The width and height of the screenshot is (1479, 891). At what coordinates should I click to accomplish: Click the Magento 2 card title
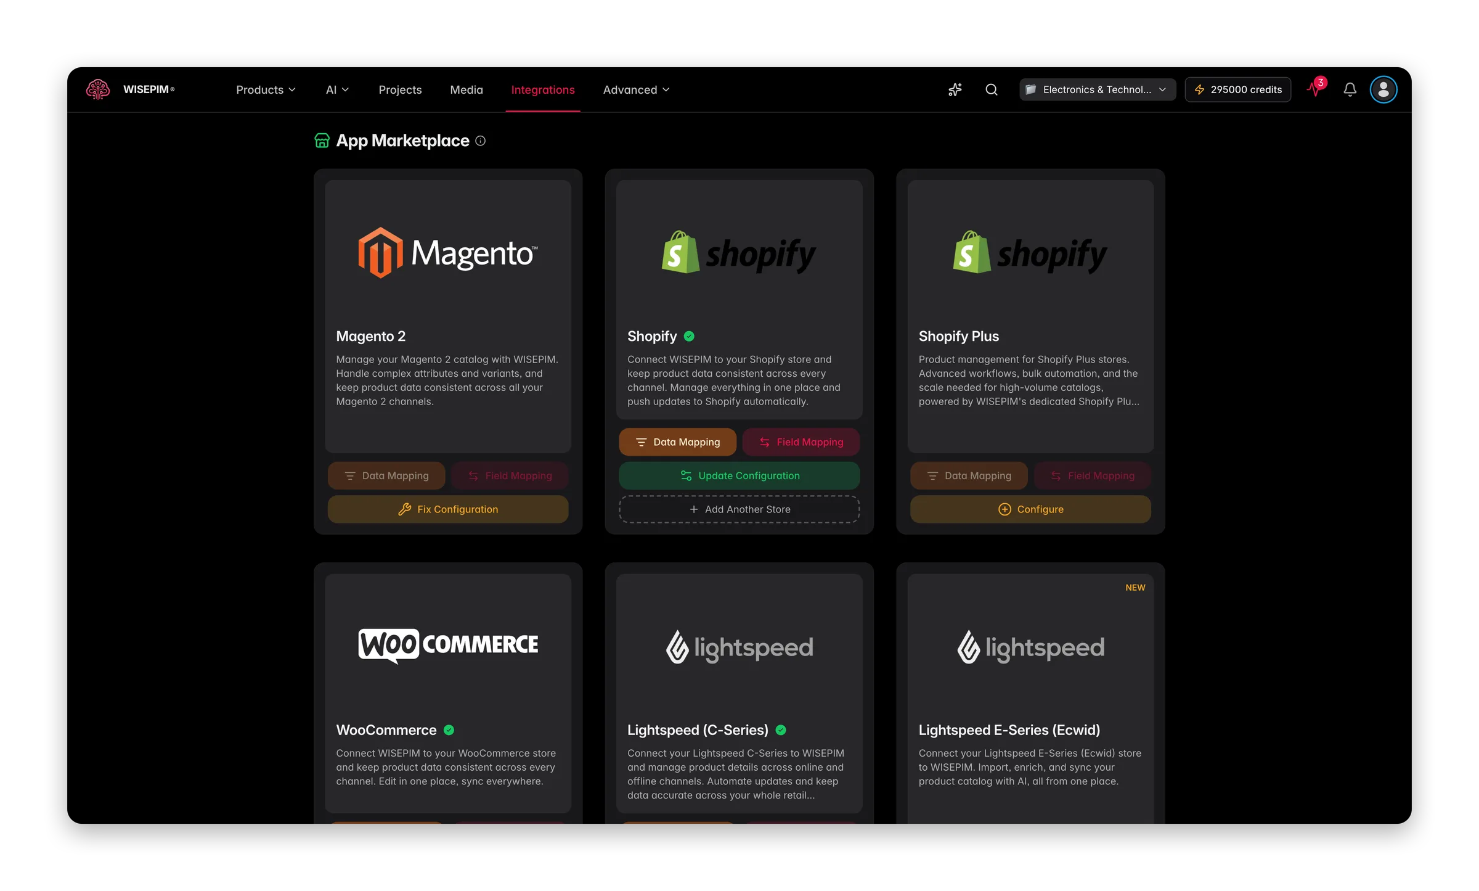(371, 336)
